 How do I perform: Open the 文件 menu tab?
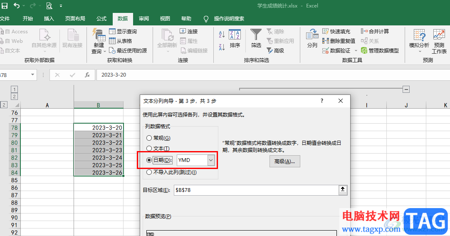[x=5, y=19]
